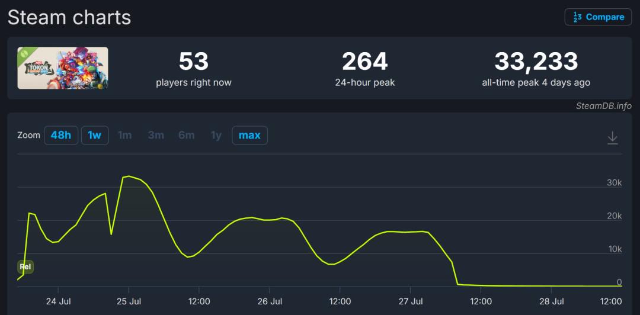Click the Rel release marker on chart
Viewport: 640px width, 315px height.
(x=25, y=267)
